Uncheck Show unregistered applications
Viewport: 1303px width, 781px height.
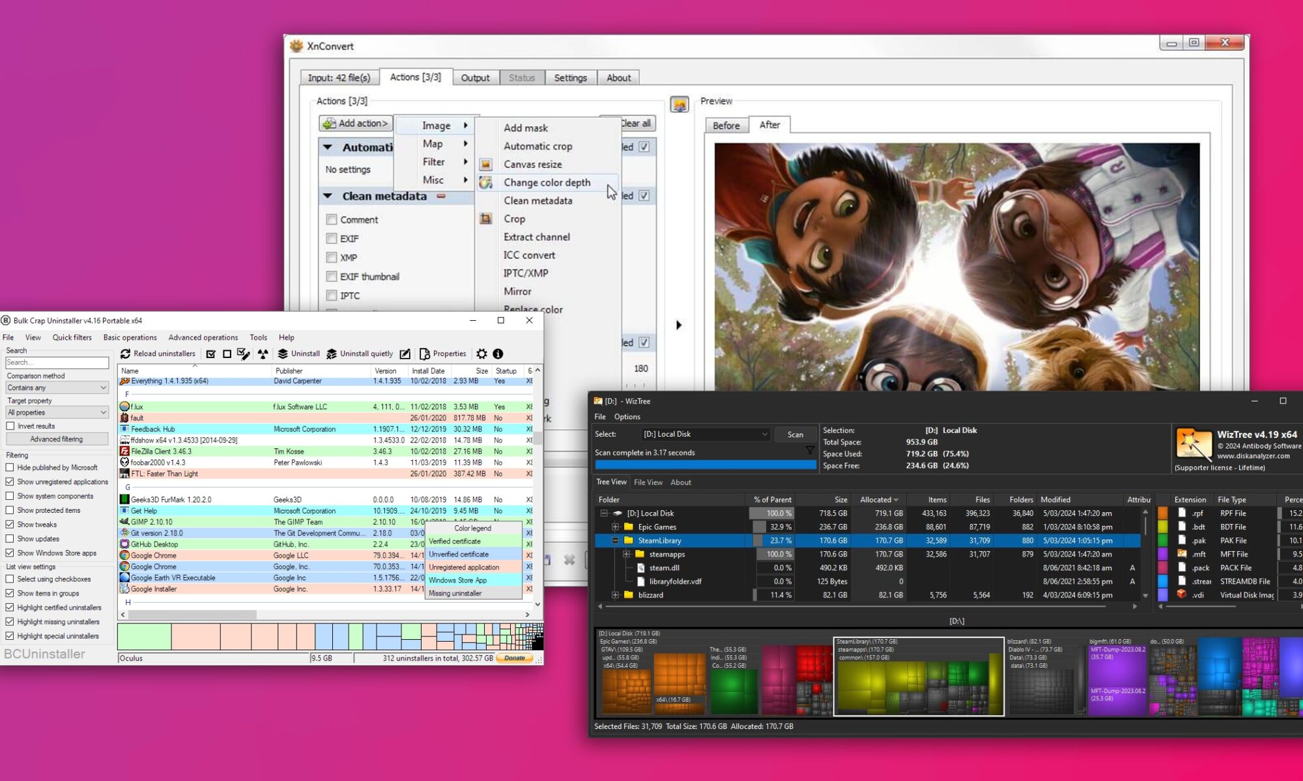(10, 482)
